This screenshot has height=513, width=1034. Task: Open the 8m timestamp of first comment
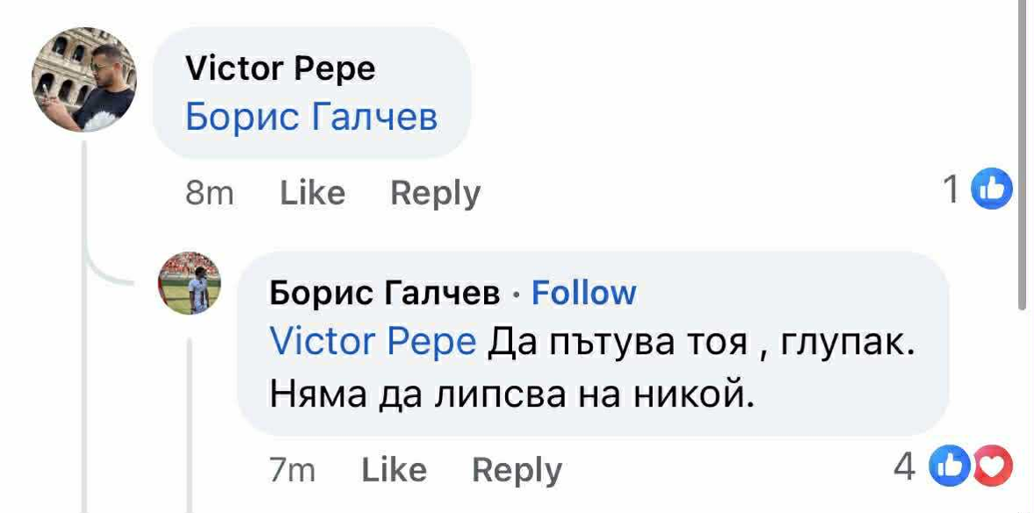[210, 193]
